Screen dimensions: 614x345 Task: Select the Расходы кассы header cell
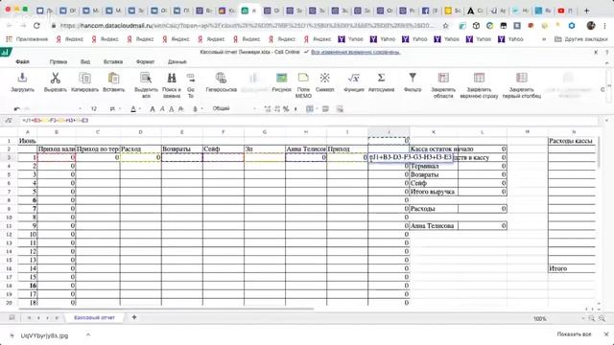(x=571, y=141)
